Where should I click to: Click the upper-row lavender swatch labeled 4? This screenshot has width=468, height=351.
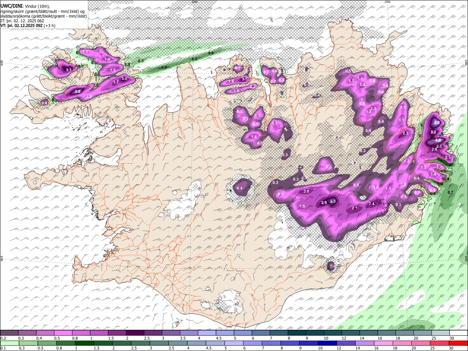(207, 333)
